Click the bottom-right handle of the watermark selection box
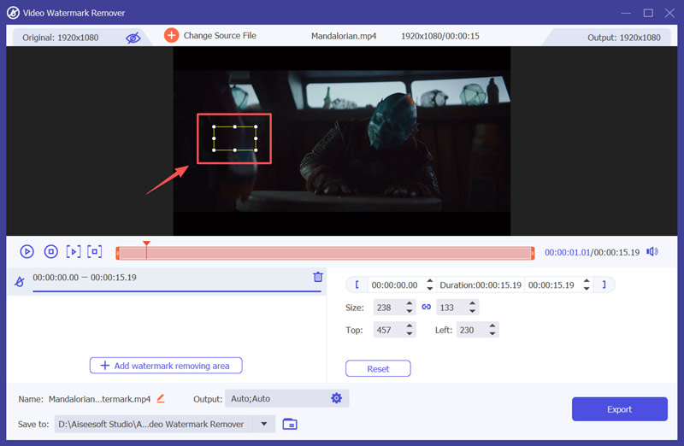 [x=256, y=150]
